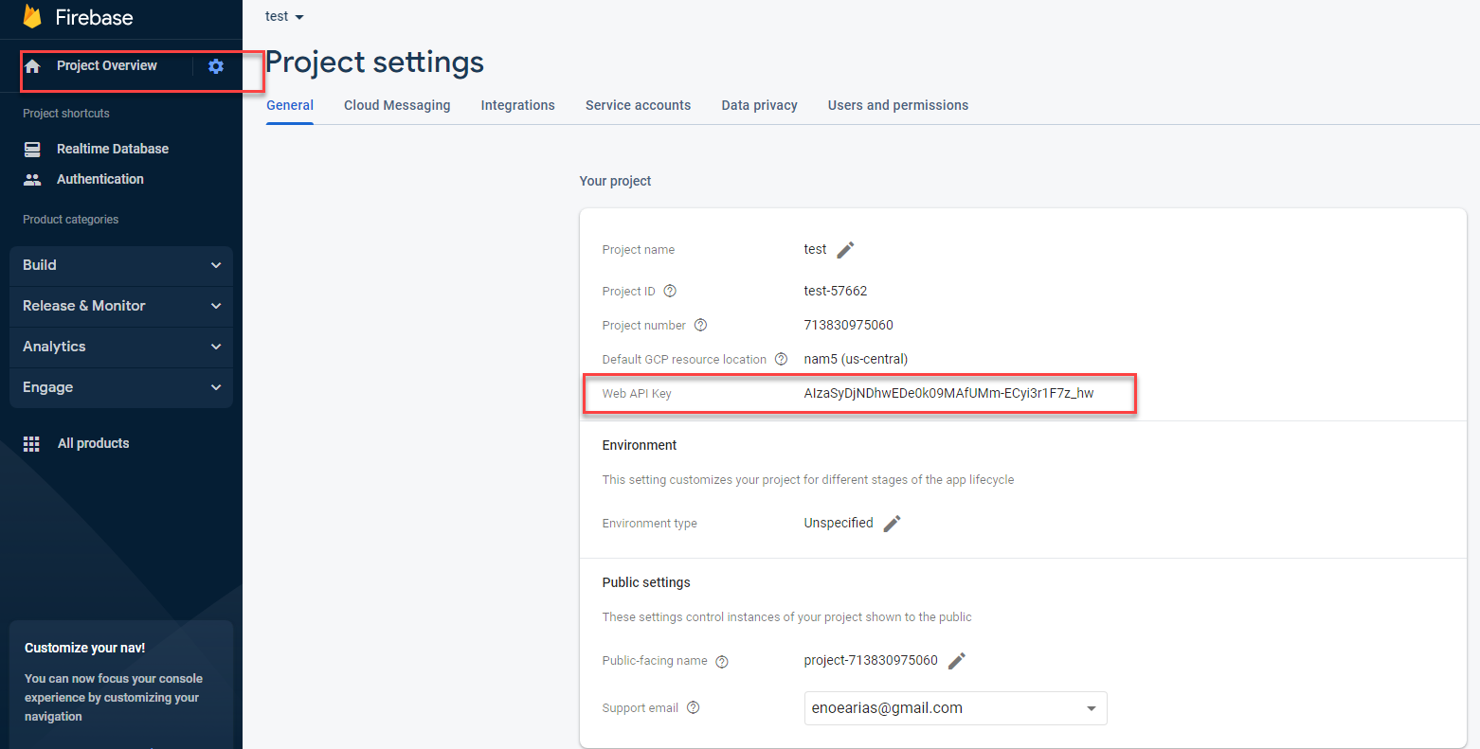Click the Environment section heading
Image resolution: width=1480 pixels, height=749 pixels.
pyautogui.click(x=640, y=445)
